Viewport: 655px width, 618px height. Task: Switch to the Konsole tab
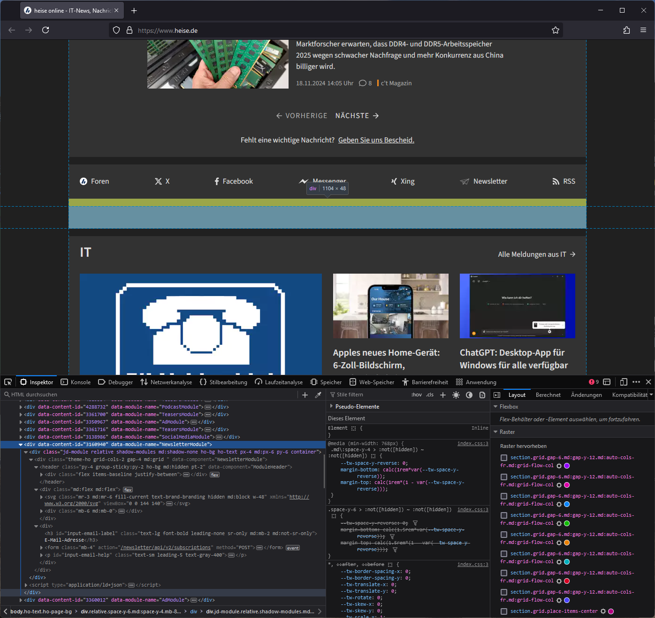click(x=76, y=382)
